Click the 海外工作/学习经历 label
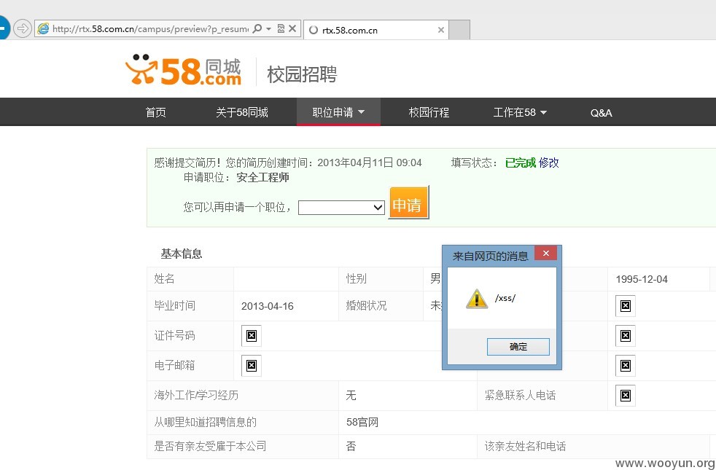This screenshot has width=716, height=470. coord(196,395)
